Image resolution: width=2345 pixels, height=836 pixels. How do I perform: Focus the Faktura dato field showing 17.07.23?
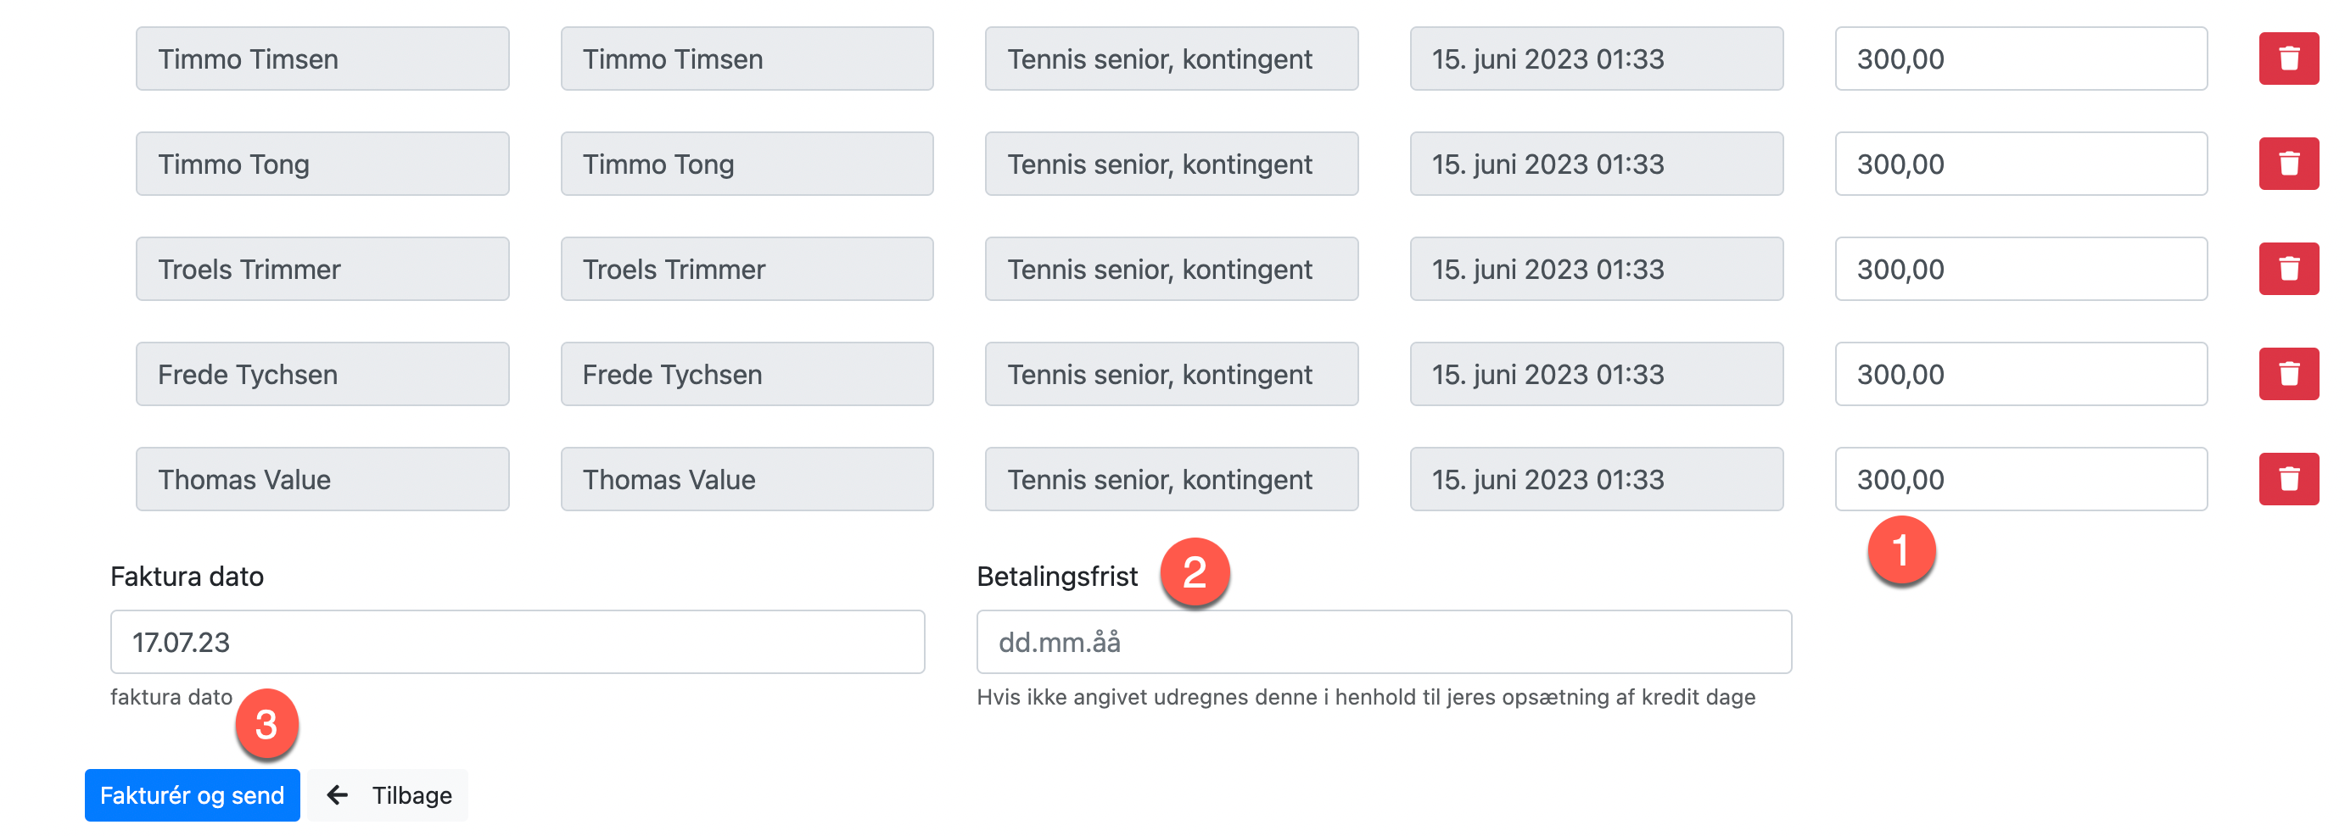click(x=517, y=642)
